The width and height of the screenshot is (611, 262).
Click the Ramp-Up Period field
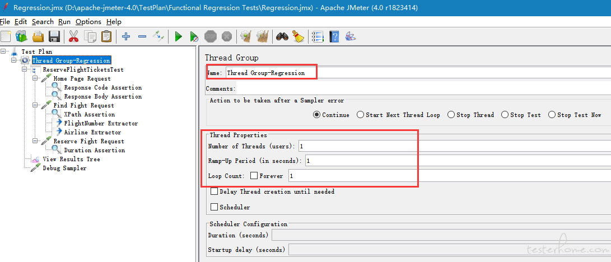[458, 161]
